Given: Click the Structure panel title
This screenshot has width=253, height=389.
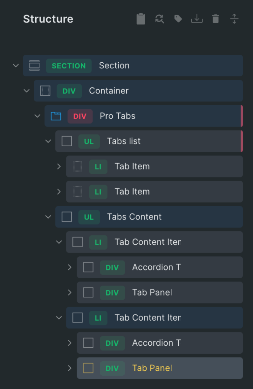Looking at the screenshot, I should (48, 19).
